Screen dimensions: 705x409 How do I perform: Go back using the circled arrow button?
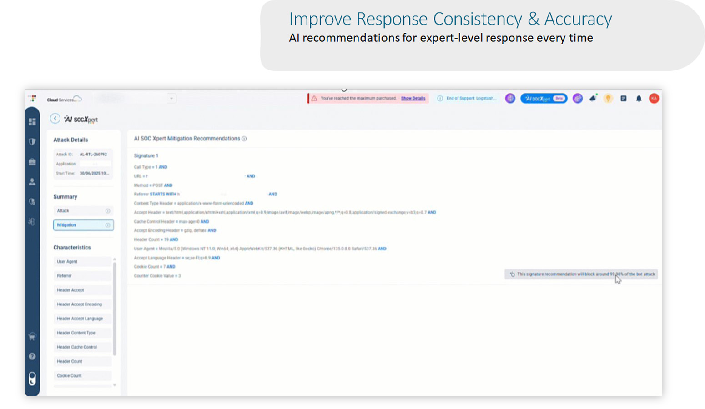pyautogui.click(x=55, y=119)
